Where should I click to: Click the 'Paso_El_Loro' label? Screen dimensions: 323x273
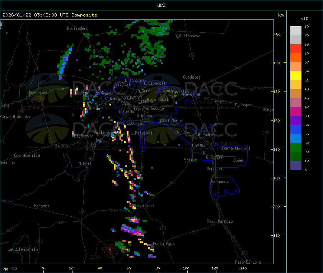[x=248, y=262]
